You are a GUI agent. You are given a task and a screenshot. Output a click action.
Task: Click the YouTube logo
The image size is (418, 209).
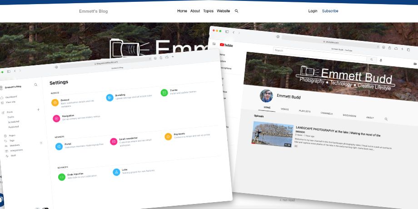226,45
